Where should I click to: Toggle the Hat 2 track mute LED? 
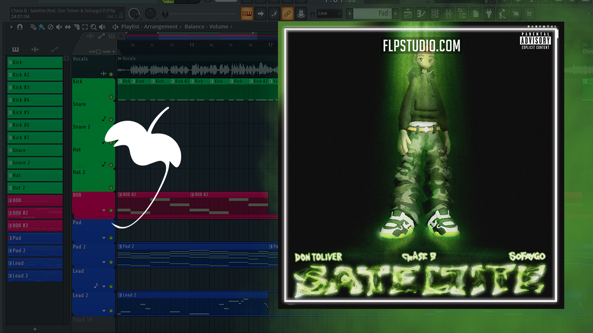(111, 188)
